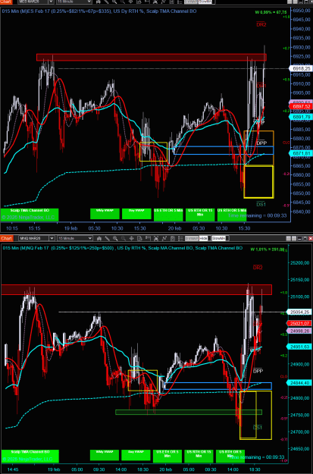Open 15 Minute interval dropdown on MNQ chart
Image resolution: width=313 pixels, height=474 pixels.
pos(75,238)
